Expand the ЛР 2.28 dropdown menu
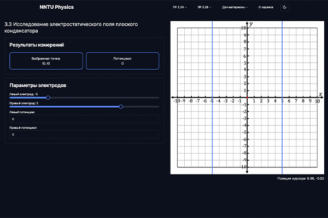 (x=204, y=7)
